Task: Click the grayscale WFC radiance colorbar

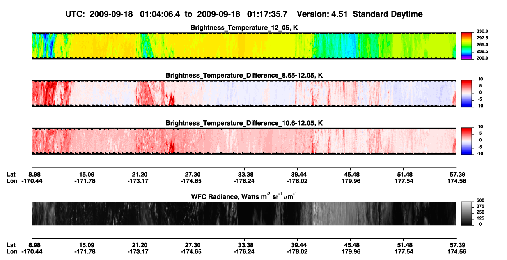Action: pyautogui.click(x=467, y=213)
